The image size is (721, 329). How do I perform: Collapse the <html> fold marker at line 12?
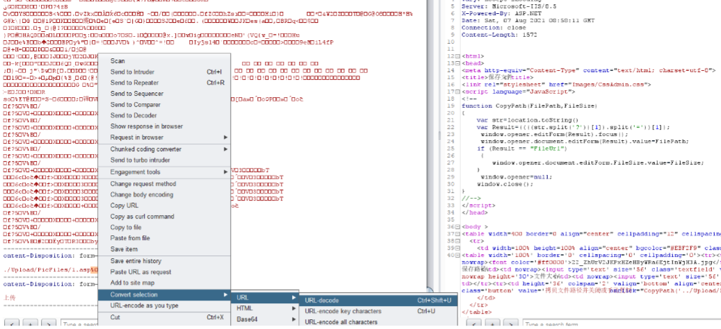coord(459,56)
